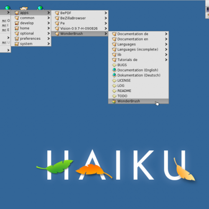Open the LOG file entry
Screen dimensions: 209x209
pos(138,86)
